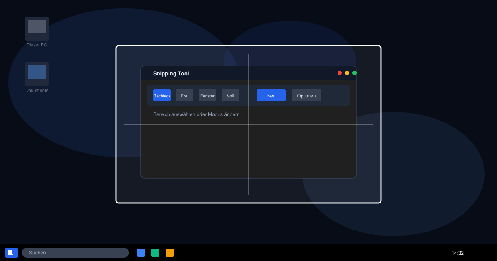Start a new snip with Neu
The image size is (497, 261).
click(271, 95)
